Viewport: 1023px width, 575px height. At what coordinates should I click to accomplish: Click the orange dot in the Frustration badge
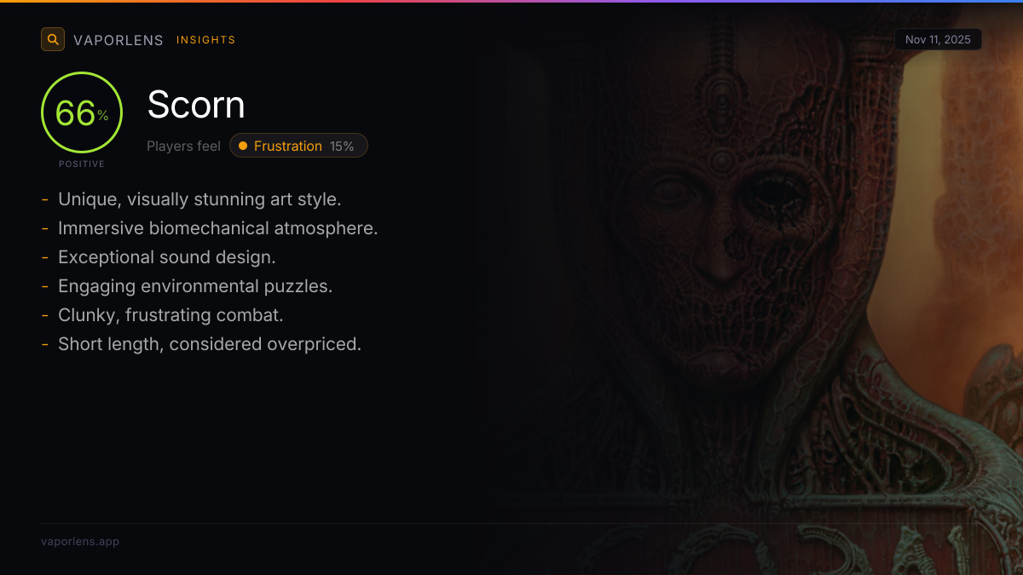(x=243, y=146)
